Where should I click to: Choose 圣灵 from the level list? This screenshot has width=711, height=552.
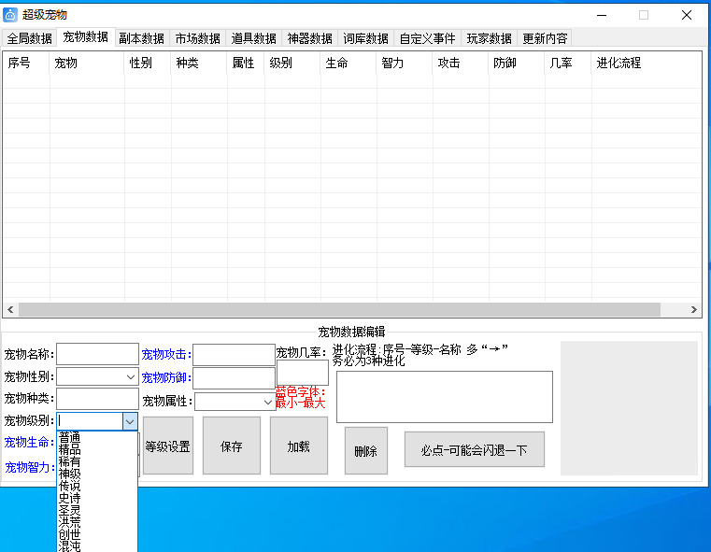tap(97, 511)
